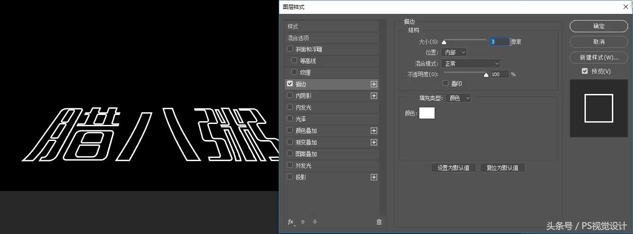Delete effect with the trash icon
633x234 pixels.
[x=379, y=222]
